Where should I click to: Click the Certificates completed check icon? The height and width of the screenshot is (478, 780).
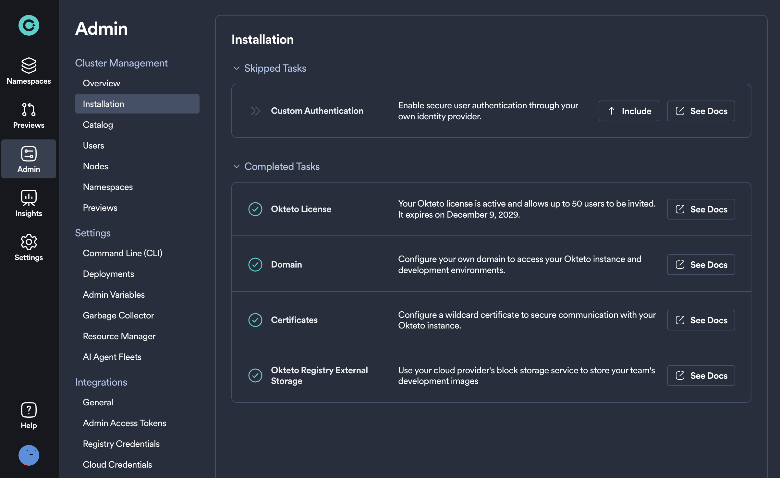point(255,320)
